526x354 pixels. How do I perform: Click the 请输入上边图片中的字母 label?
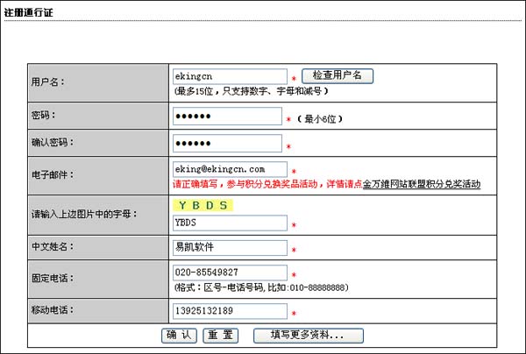[x=84, y=214]
